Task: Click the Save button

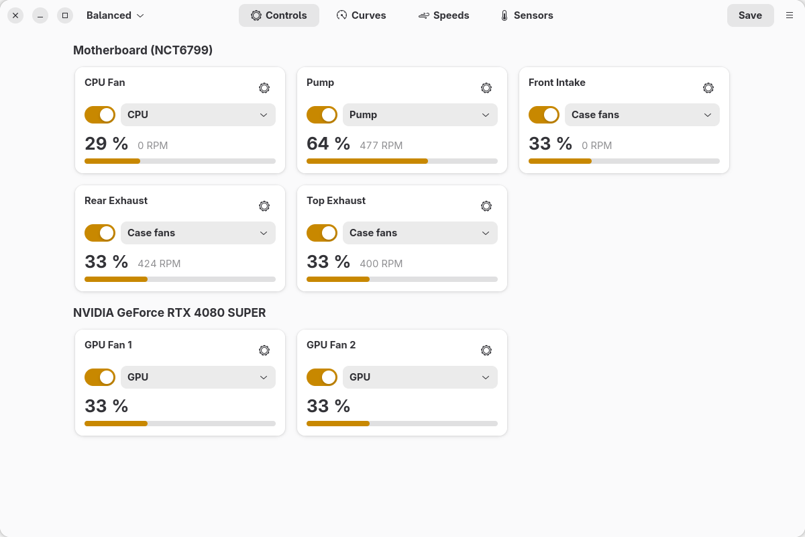Action: click(x=750, y=15)
